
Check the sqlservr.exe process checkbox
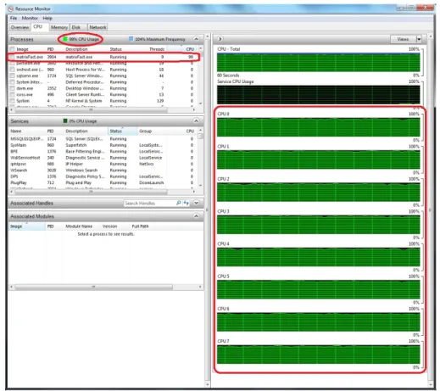12,75
